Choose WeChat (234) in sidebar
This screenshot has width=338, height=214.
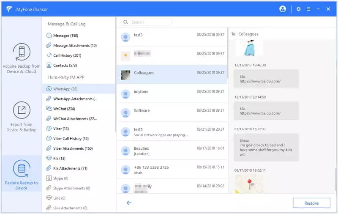(x=64, y=109)
